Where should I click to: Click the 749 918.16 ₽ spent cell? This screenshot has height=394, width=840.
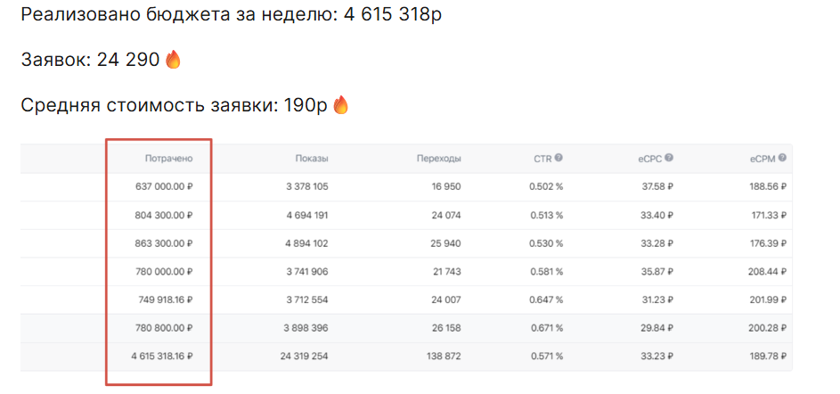164,300
